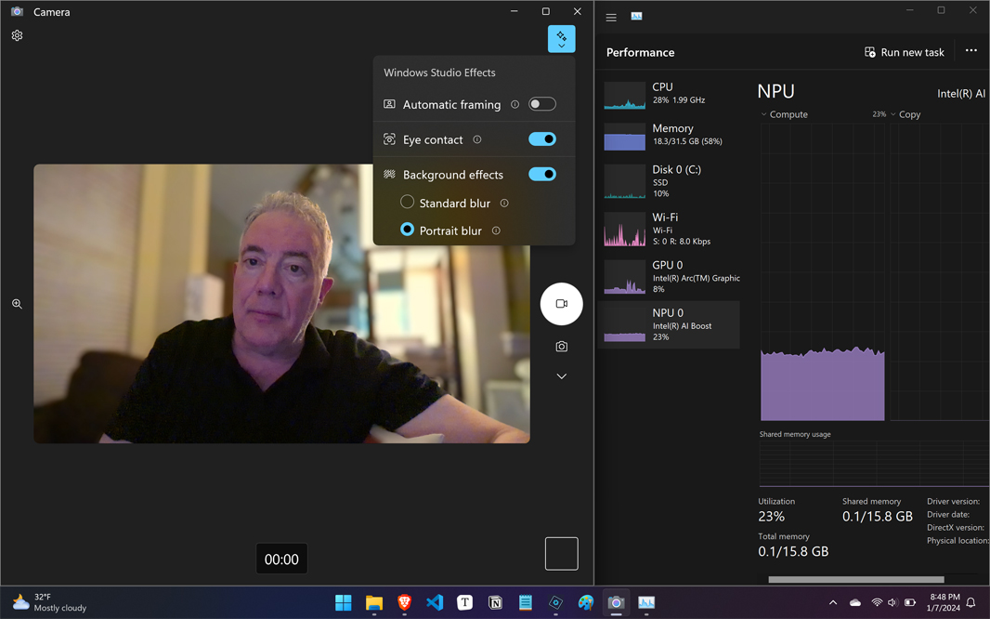The width and height of the screenshot is (990, 619).
Task: Open Visual Studio Code from the taskbar
Action: click(x=435, y=602)
